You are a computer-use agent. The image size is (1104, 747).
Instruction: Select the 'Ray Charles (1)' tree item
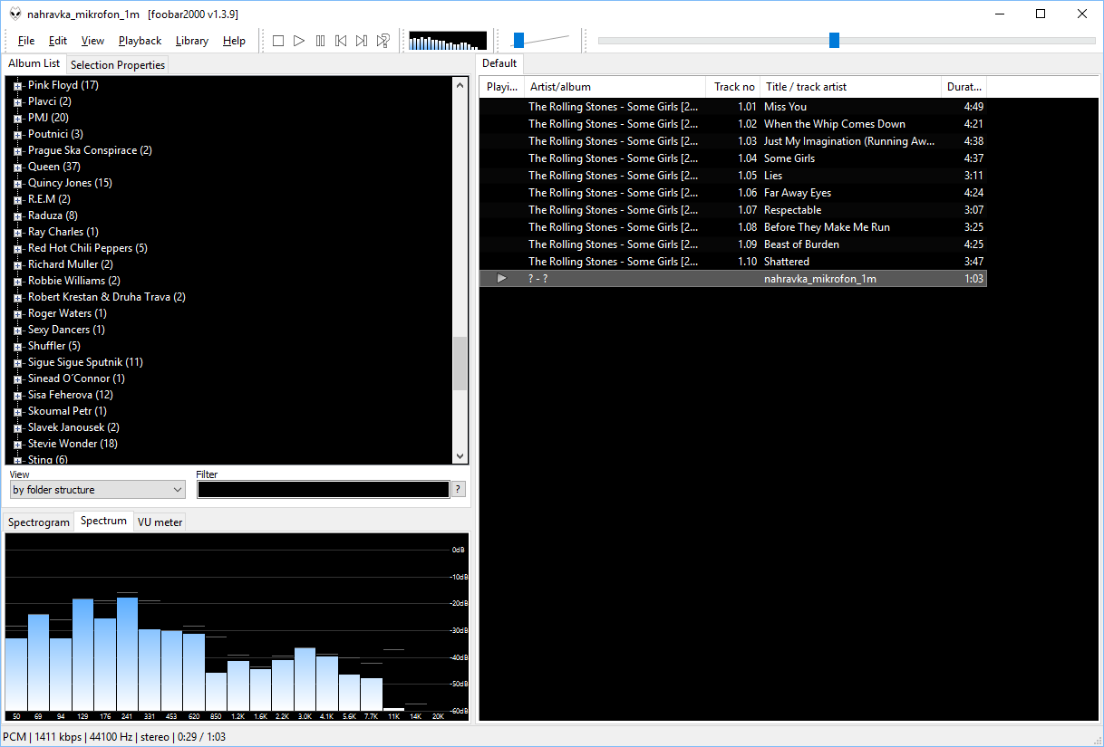tap(63, 232)
